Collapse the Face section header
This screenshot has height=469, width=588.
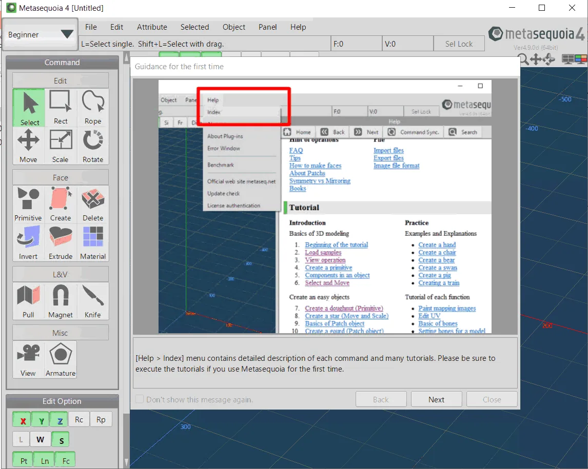pos(61,177)
